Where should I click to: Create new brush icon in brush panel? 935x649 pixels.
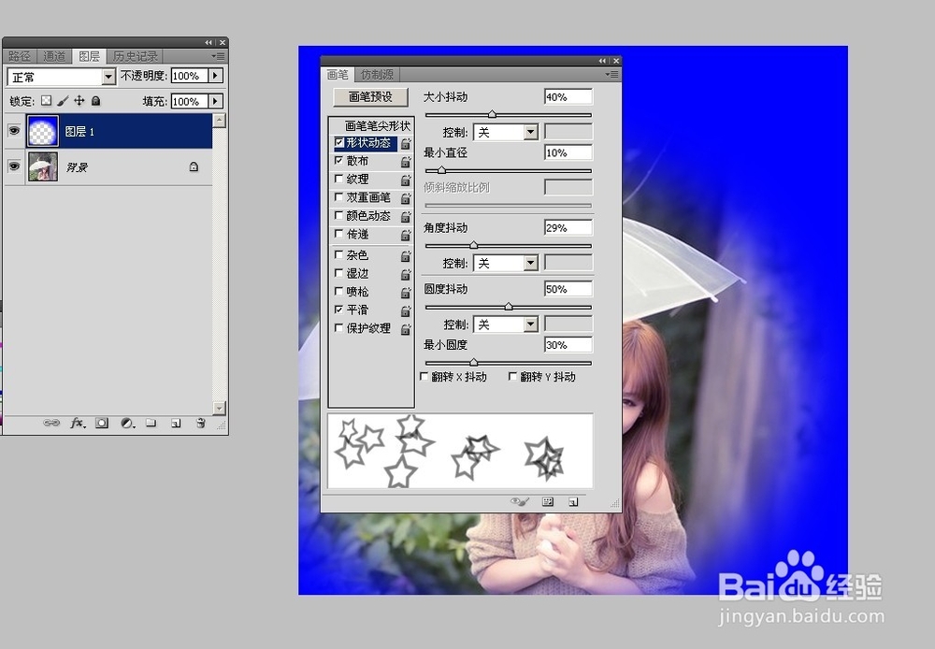[573, 501]
